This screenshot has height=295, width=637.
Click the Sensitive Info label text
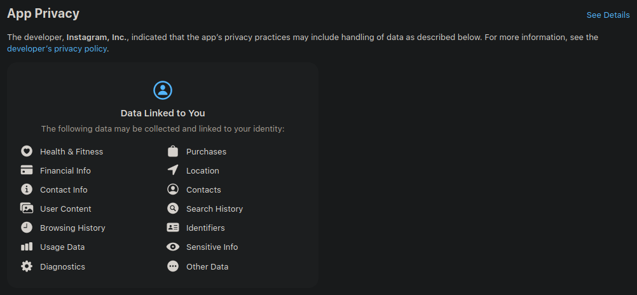click(x=212, y=247)
